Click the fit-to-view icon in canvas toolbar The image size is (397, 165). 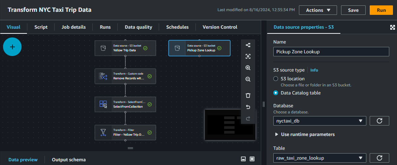coord(248,56)
